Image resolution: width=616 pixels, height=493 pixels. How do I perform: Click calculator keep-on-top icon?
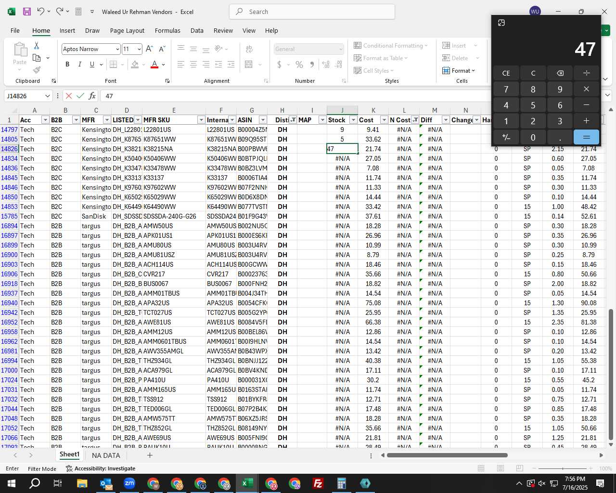(x=501, y=23)
